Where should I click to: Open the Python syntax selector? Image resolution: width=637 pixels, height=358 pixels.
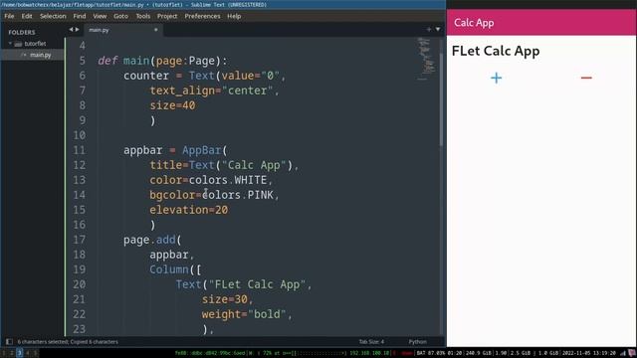click(x=418, y=342)
